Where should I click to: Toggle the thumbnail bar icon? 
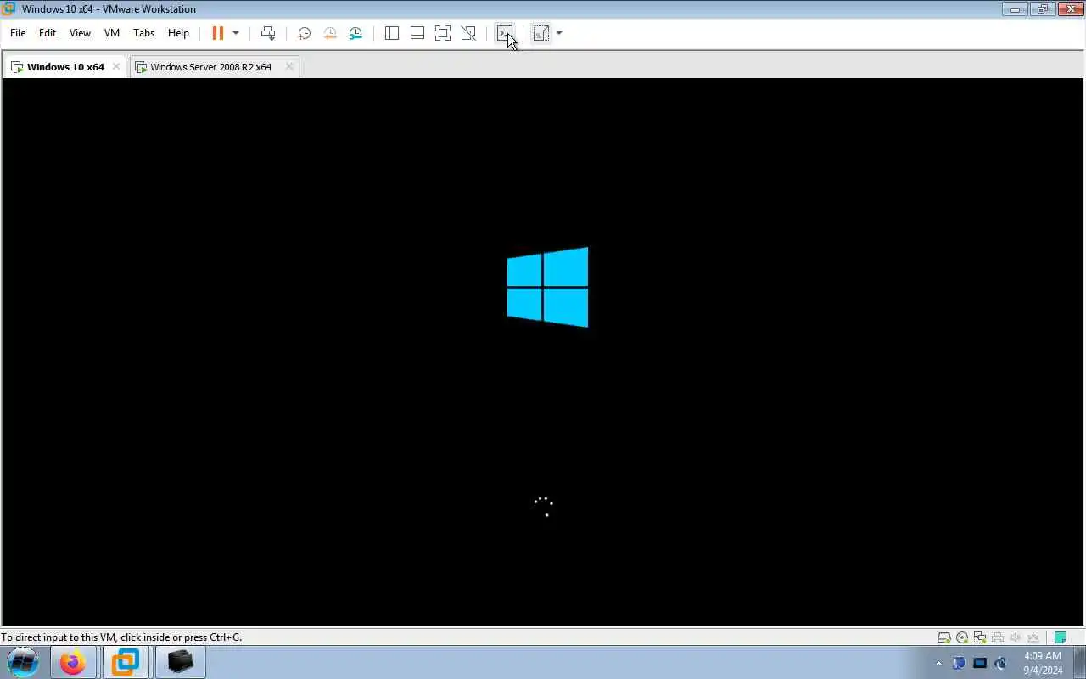417,33
